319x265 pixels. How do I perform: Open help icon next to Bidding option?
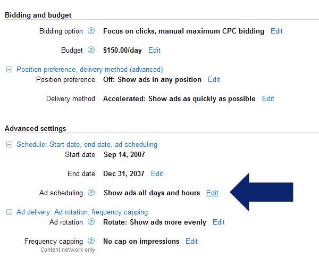pyautogui.click(x=91, y=31)
